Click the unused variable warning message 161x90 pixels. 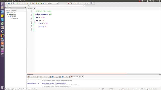(x=54, y=83)
